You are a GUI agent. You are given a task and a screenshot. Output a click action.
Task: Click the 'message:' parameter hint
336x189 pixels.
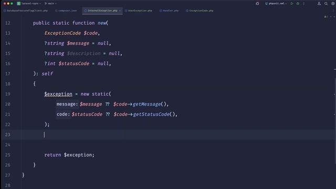coord(67,104)
